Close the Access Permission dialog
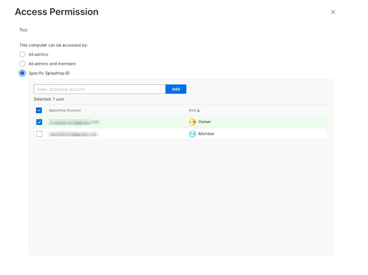Image resolution: width=368 pixels, height=275 pixels. [333, 12]
